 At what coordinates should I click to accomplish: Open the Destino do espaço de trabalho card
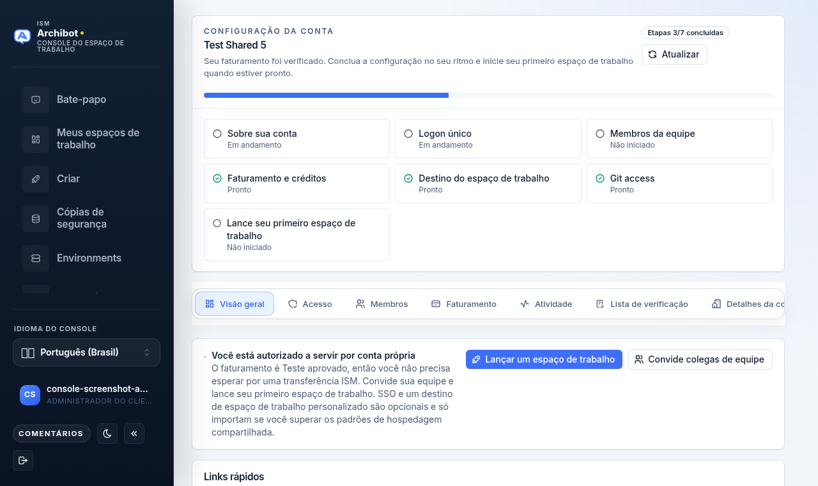click(x=488, y=184)
